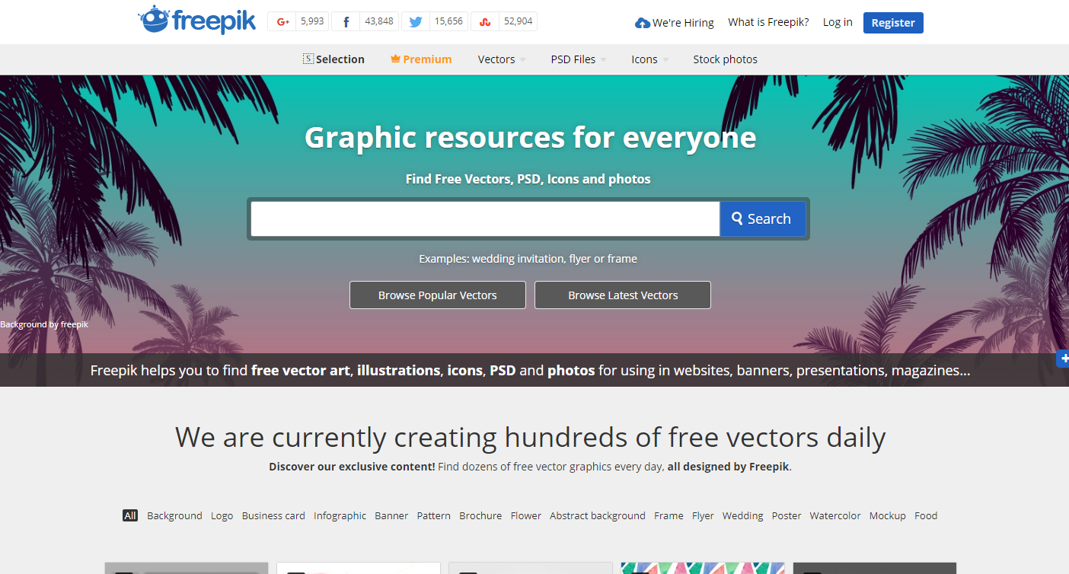Select the Background category filter
1069x574 pixels.
point(174,515)
